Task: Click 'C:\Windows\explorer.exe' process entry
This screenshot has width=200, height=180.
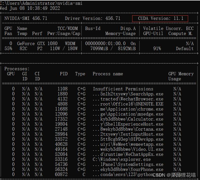Action: (x=122, y=159)
